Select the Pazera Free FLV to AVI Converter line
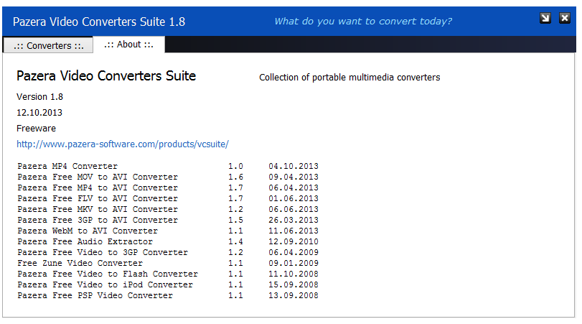Viewport: 582px width, 324px height. 98,199
